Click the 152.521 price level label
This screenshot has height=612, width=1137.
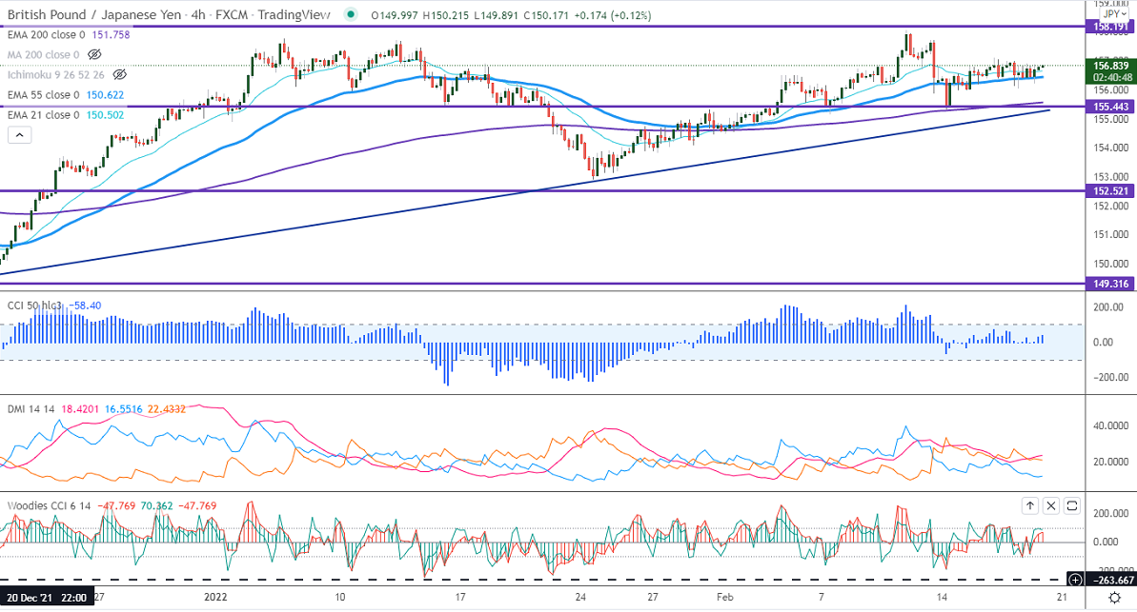click(1109, 191)
